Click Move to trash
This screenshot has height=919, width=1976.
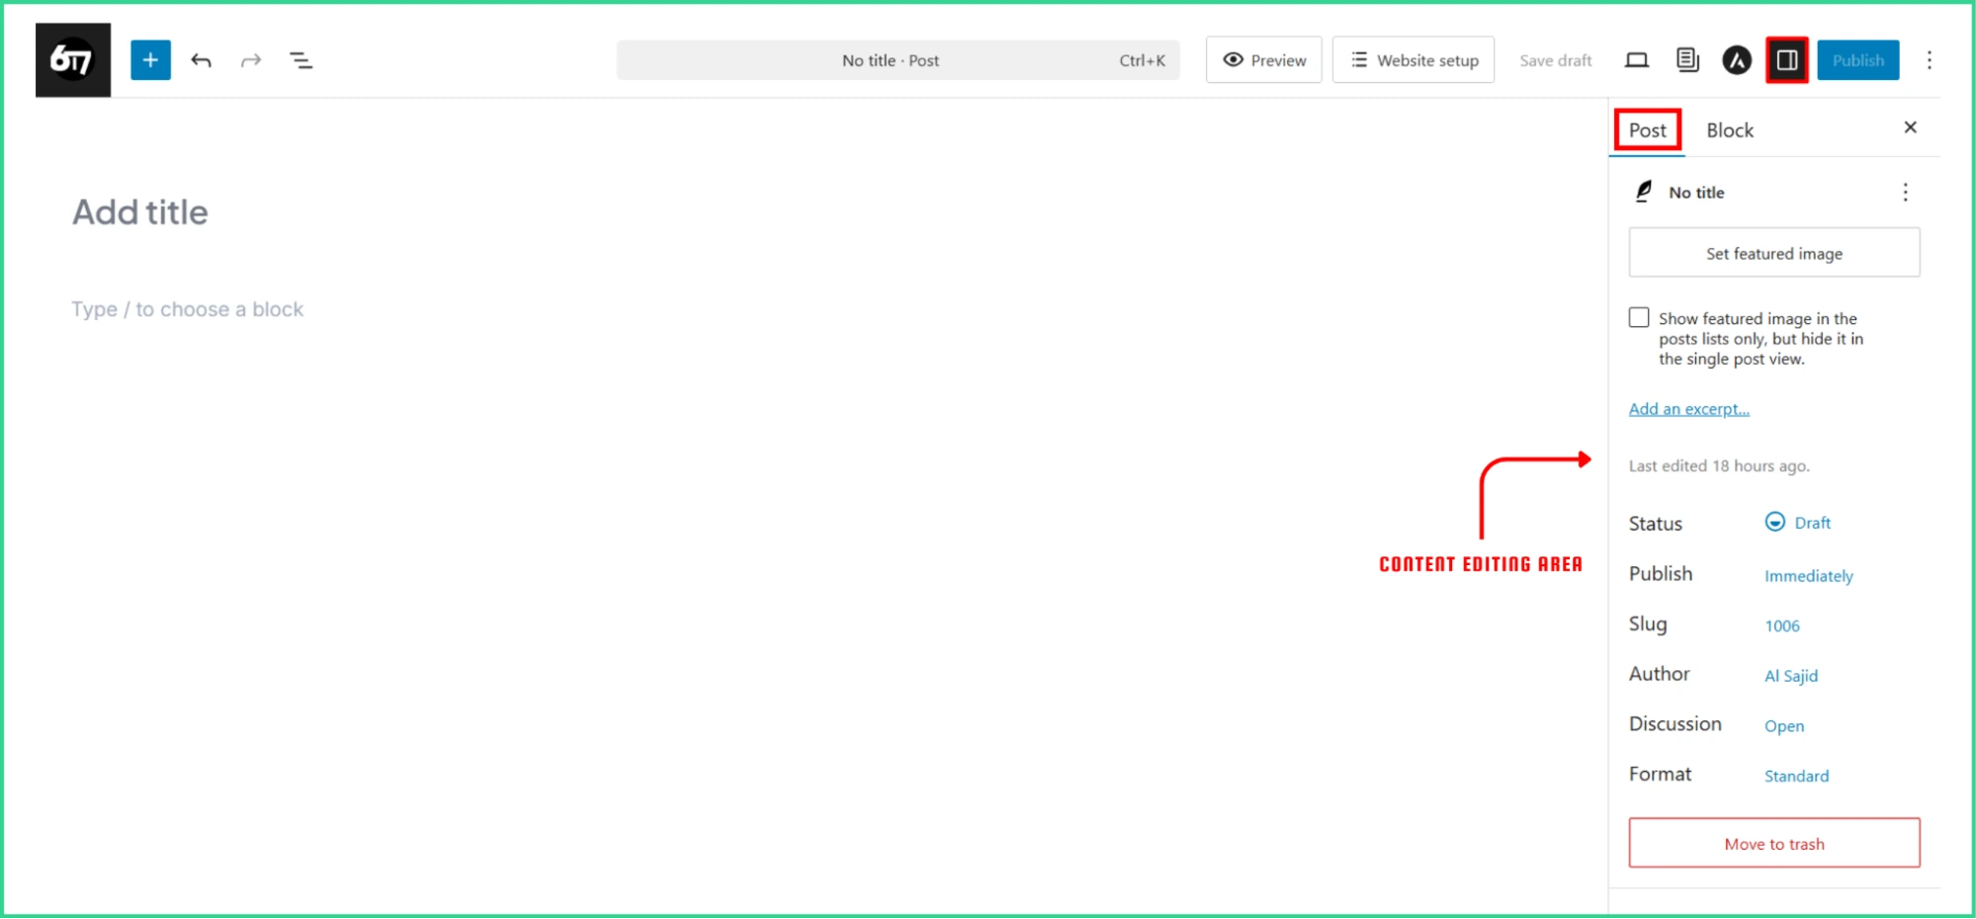[x=1773, y=844]
